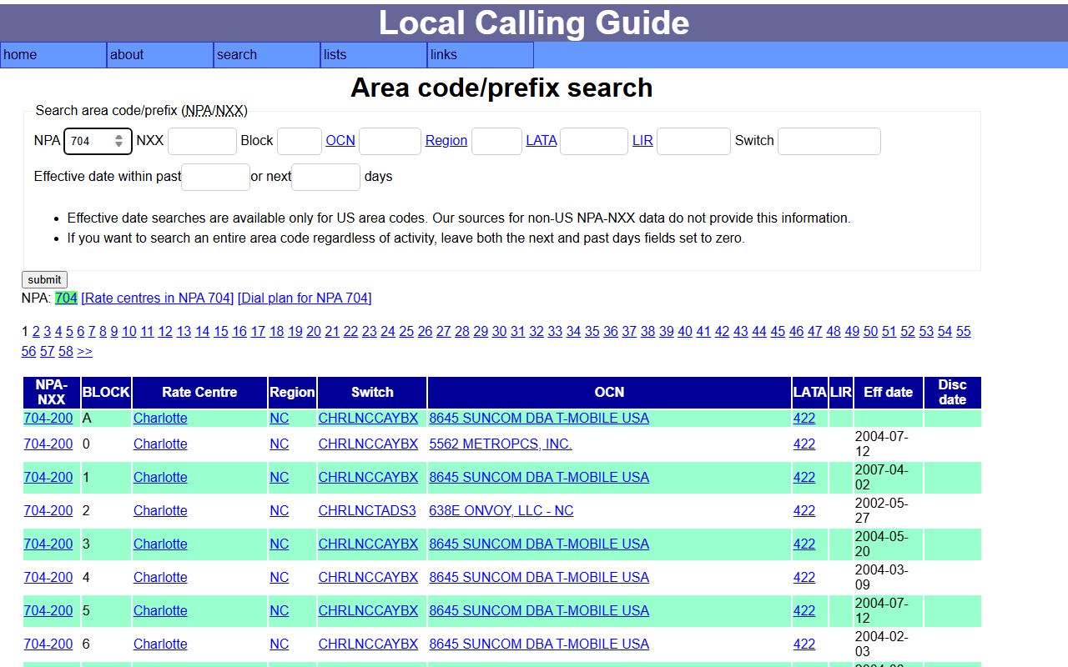
Task: Click the Disc date column header
Action: point(952,393)
